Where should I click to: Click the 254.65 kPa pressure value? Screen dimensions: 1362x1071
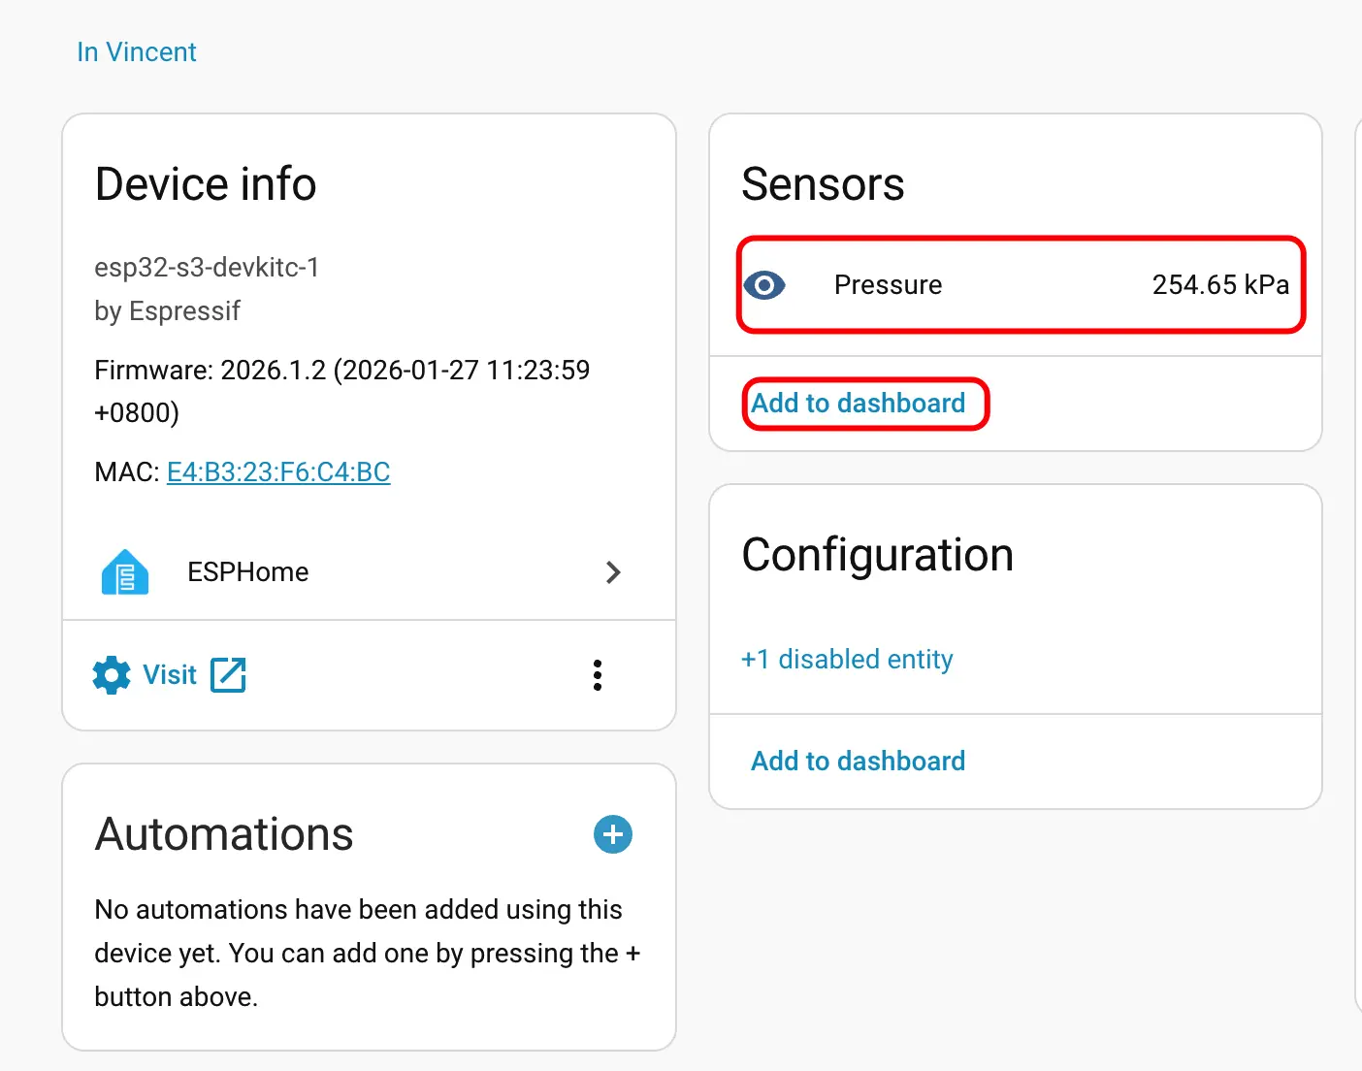click(1219, 285)
